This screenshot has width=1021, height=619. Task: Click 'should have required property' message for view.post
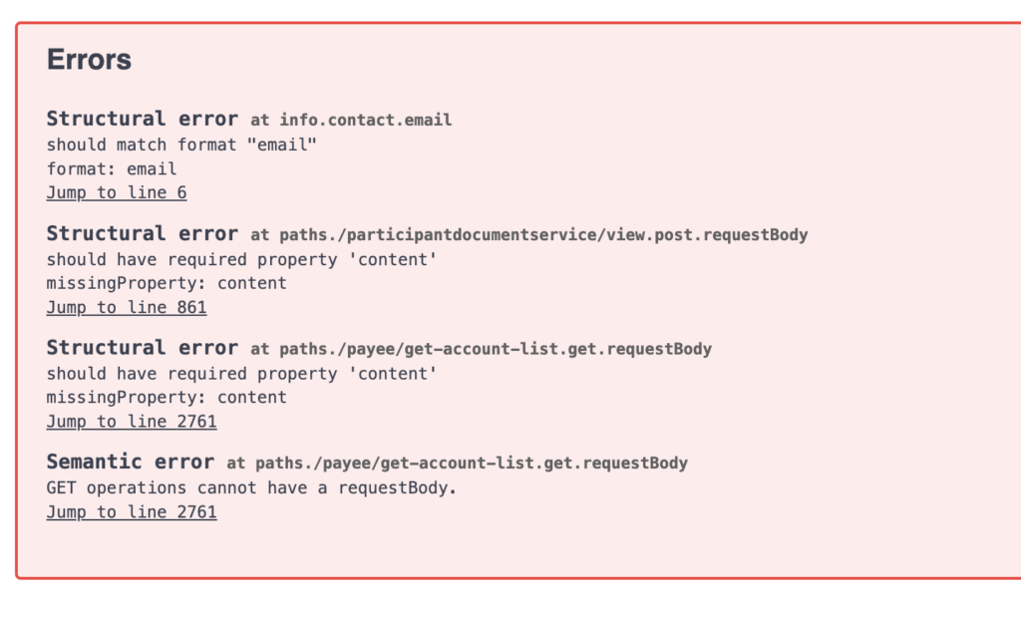[x=241, y=260]
